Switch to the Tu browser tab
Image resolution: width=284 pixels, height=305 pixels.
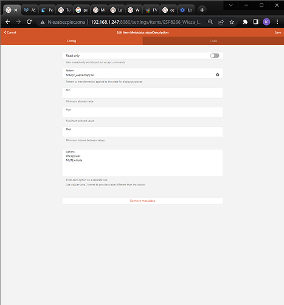64,10
